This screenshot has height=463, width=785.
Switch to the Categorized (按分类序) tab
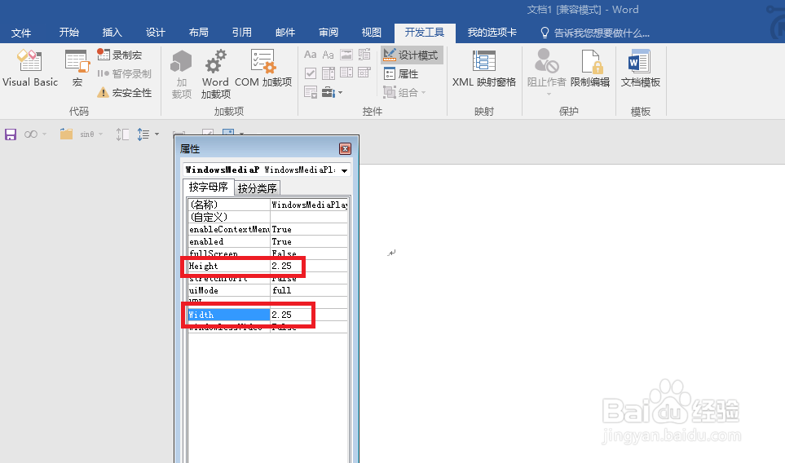coord(258,188)
